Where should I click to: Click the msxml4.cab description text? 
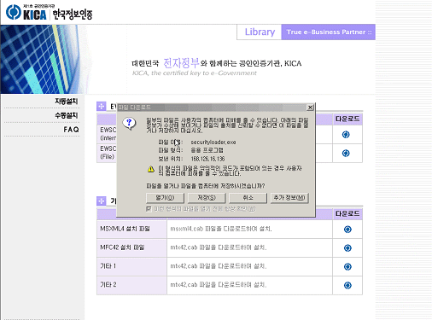(221, 229)
